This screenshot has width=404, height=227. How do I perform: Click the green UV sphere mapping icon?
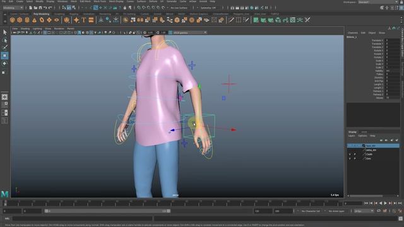(x=278, y=20)
